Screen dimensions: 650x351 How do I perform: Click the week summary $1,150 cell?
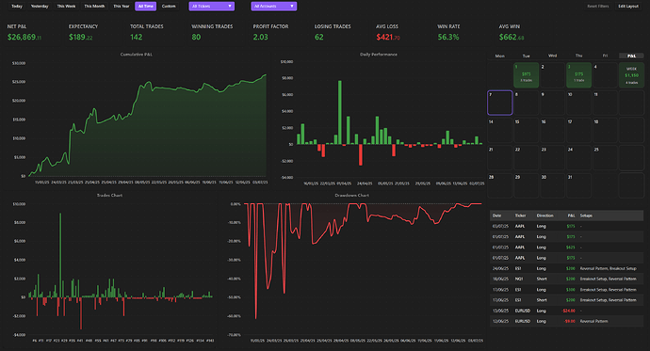click(x=631, y=75)
